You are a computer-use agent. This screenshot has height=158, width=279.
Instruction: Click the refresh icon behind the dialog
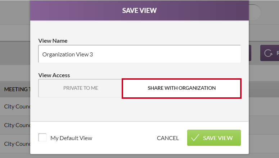pyautogui.click(x=268, y=53)
